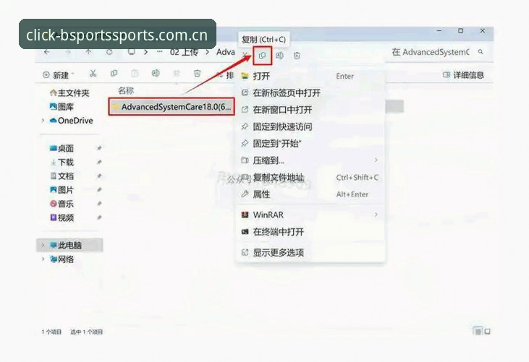Expand the OneDrive tree node
The height and width of the screenshot is (362, 529).
43,121
